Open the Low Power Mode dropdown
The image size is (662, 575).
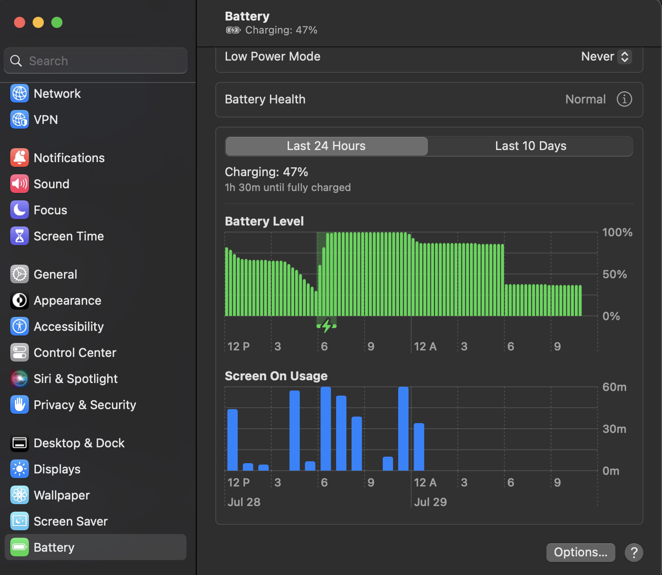click(x=606, y=57)
